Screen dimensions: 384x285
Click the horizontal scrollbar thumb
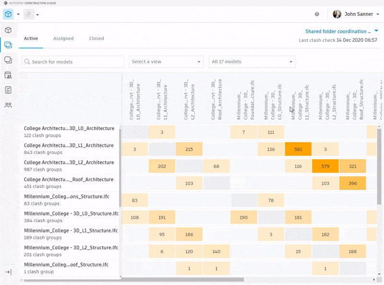(134, 280)
